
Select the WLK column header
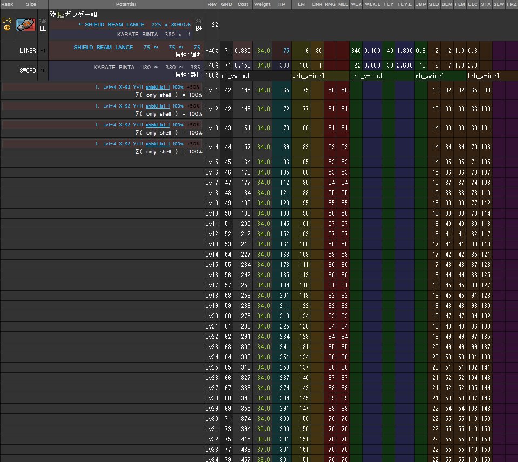(x=356, y=4)
